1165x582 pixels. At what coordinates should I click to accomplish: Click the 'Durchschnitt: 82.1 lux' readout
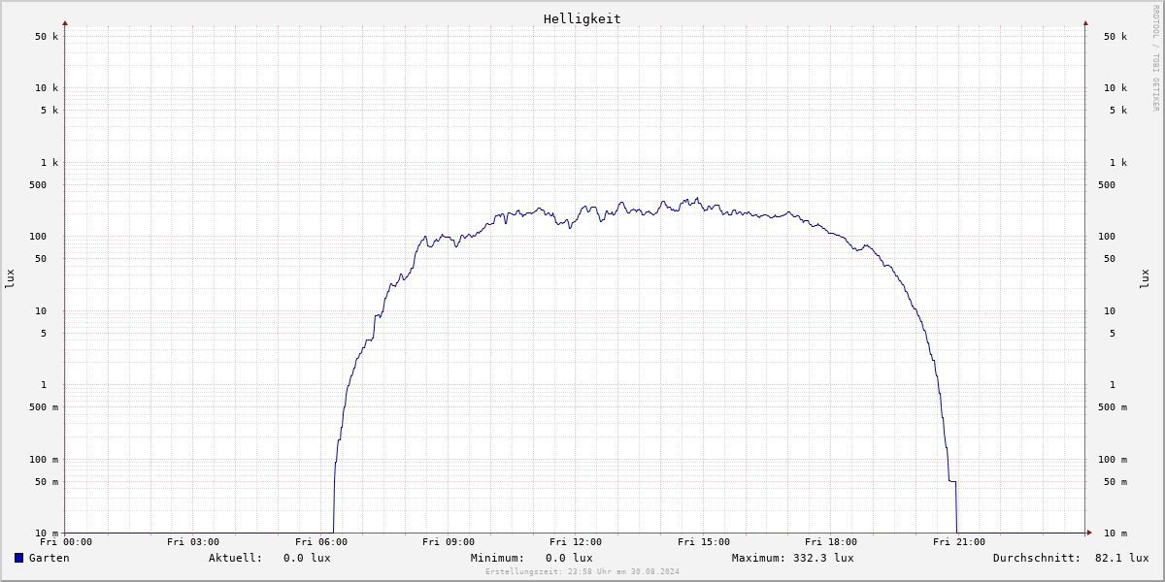pyautogui.click(x=1071, y=558)
